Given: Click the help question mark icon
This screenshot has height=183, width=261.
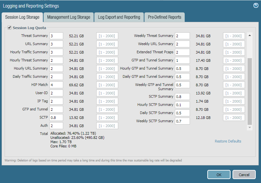Looking at the screenshot, I should click(256, 6).
